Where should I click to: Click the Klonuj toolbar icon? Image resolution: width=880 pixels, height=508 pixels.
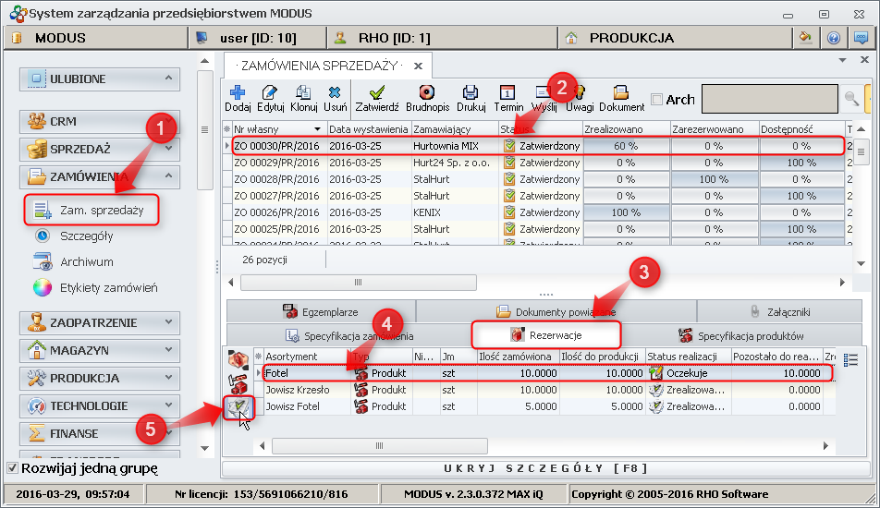coord(304,92)
